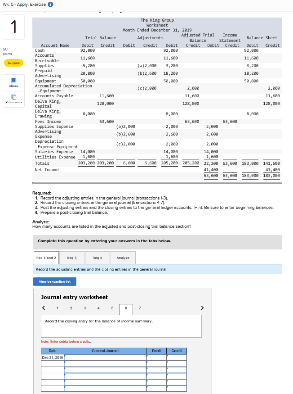Select the question 1 thumbnail box
The image size is (293, 394).
coord(14,27)
